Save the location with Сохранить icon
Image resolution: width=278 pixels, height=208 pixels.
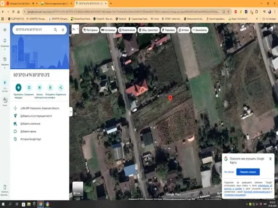(29, 87)
